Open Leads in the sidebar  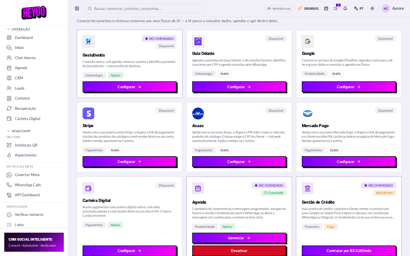pos(34,88)
